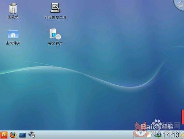Select the 引导恢复工具 text label

coord(56,17)
